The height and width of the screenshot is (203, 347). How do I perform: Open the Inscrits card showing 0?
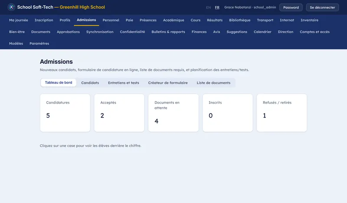[x=227, y=113]
